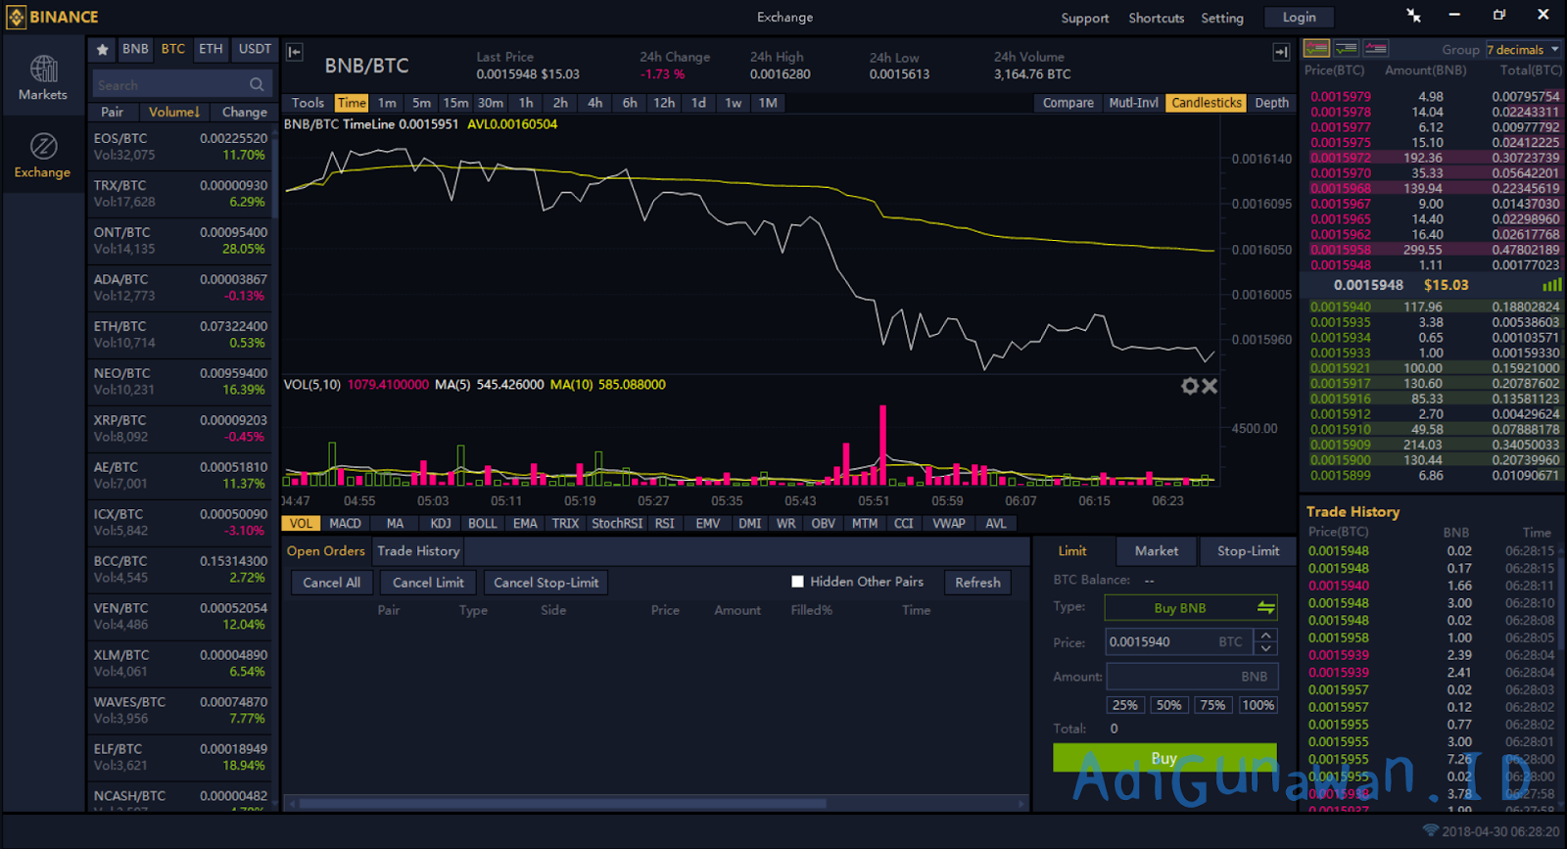This screenshot has height=849, width=1567.
Task: Click the green Buy button
Action: click(1164, 758)
